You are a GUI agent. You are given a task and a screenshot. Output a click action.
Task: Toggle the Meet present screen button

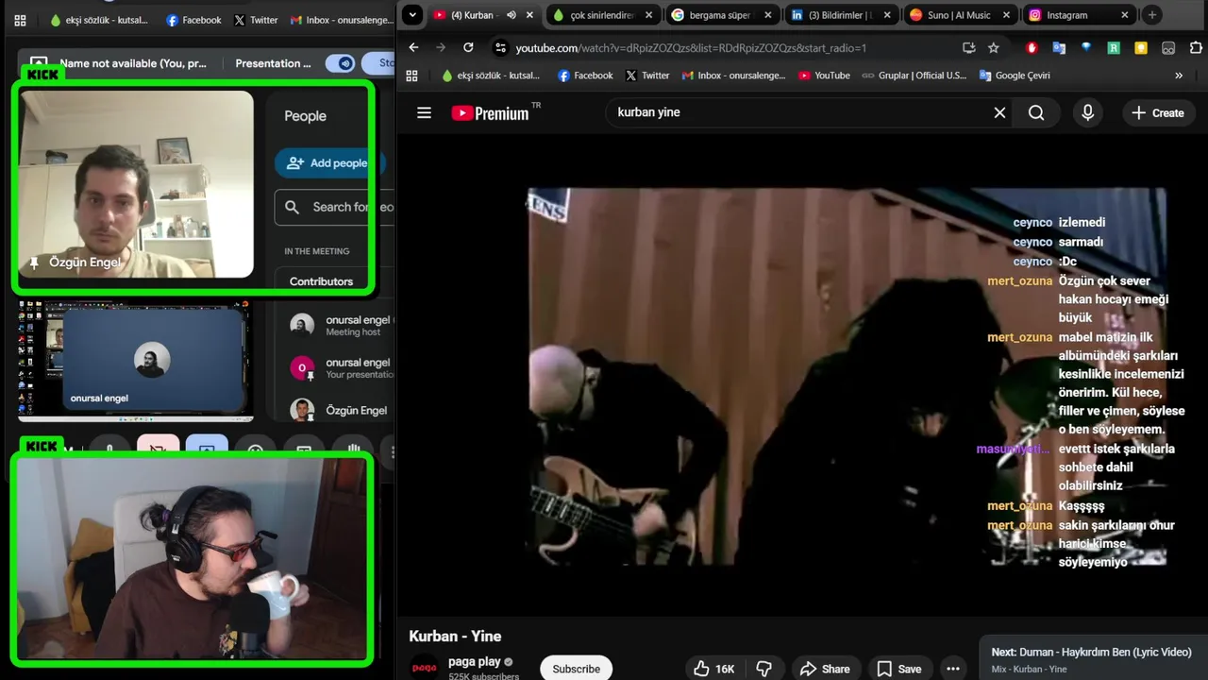(x=207, y=448)
